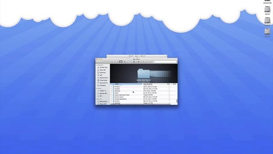Open Applications from the sidebar
Image resolution: width=273 pixels, height=154 pixels.
coord(102,78)
